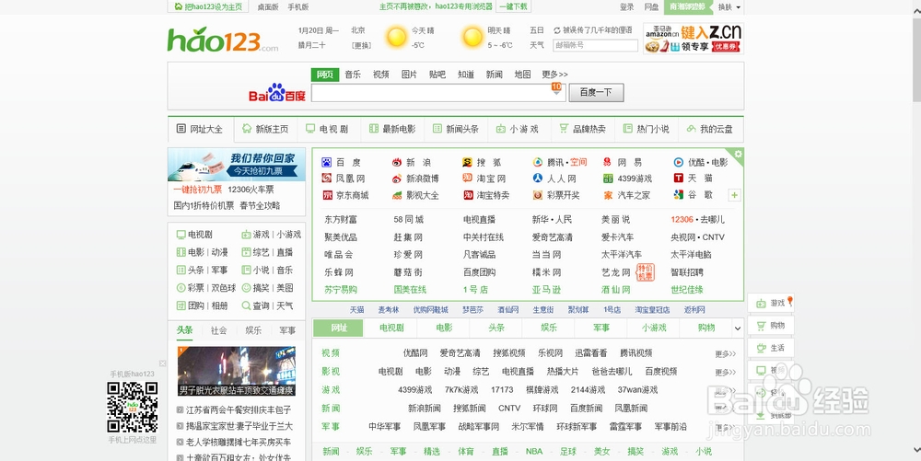921x461 pixels.
Task: Open 谷歌 site link
Action: point(694,195)
